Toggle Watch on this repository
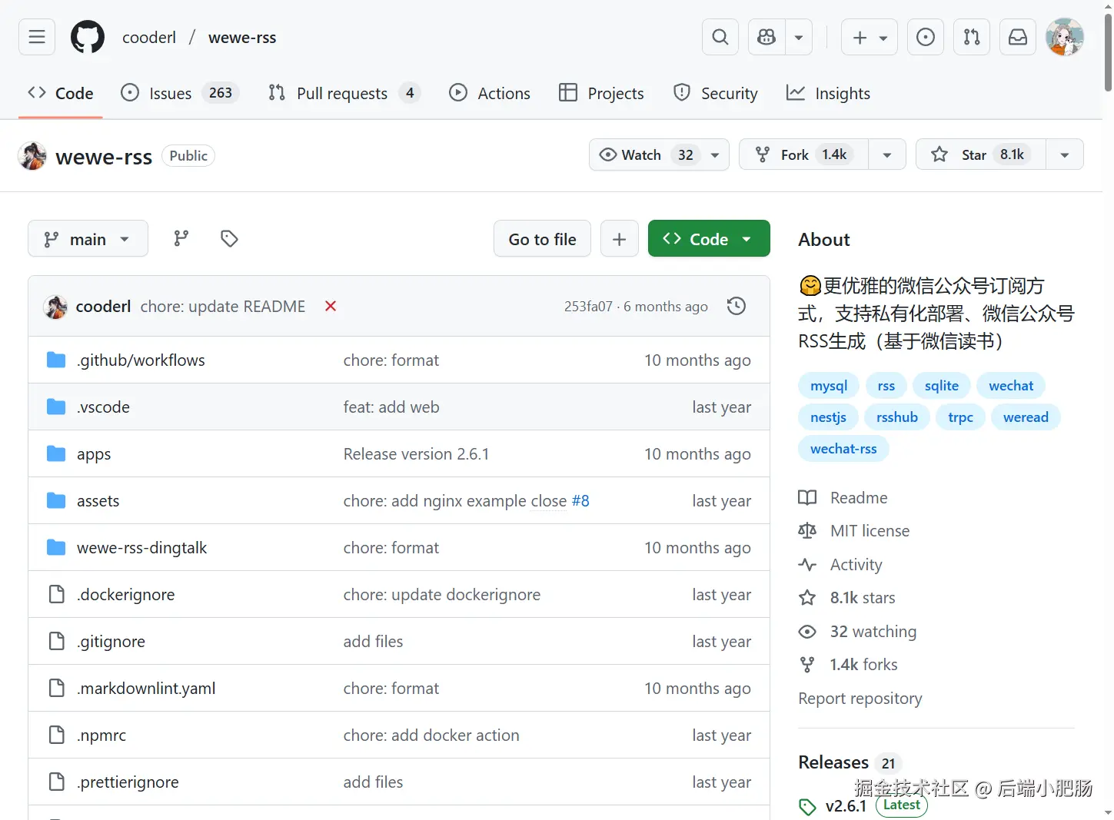This screenshot has height=820, width=1114. click(659, 154)
